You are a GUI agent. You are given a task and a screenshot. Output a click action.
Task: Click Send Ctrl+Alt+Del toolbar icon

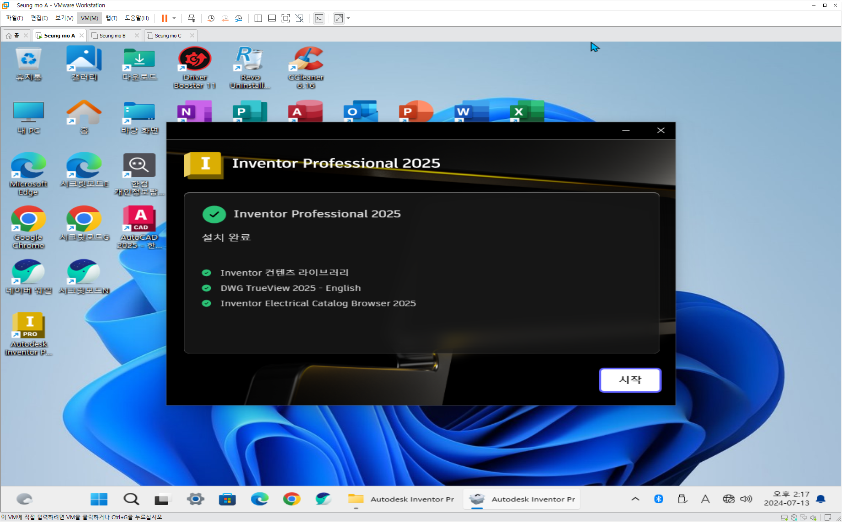tap(192, 18)
